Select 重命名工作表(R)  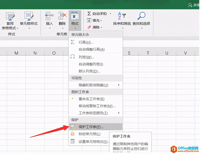coord(96,99)
